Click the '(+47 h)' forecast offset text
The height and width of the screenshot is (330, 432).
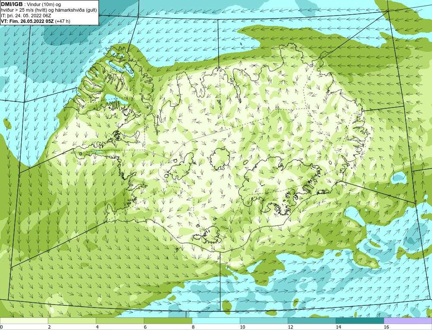pos(63,21)
